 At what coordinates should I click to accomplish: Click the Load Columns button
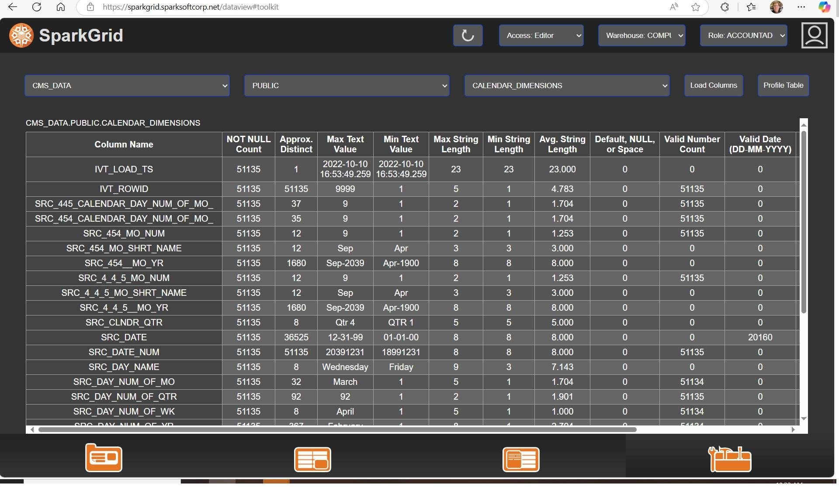click(x=713, y=85)
